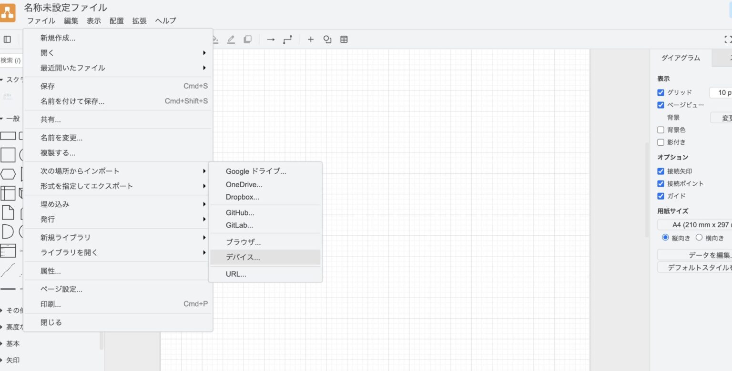Enable the 背景色 checkbox

(x=661, y=130)
